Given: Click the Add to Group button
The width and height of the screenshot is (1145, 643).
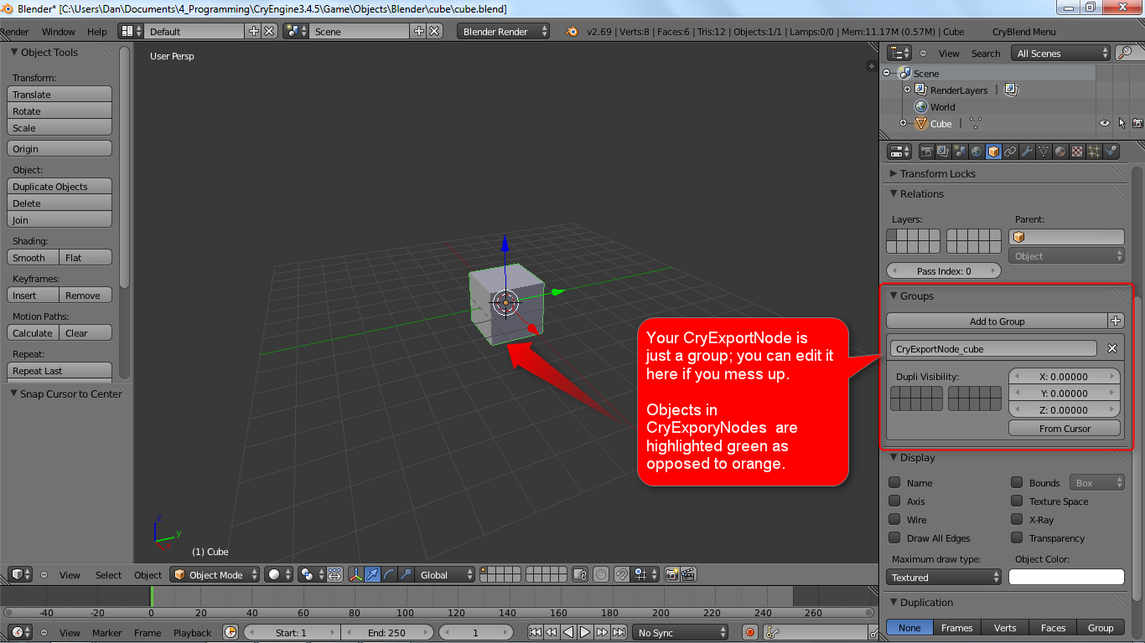Looking at the screenshot, I should point(997,321).
